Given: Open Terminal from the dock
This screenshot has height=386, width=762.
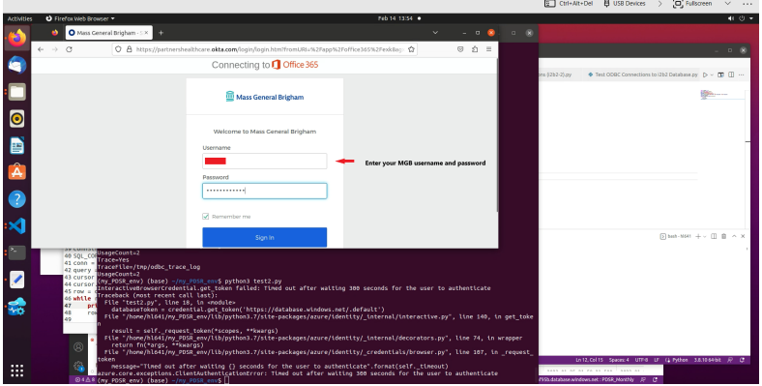Looking at the screenshot, I should click(17, 252).
